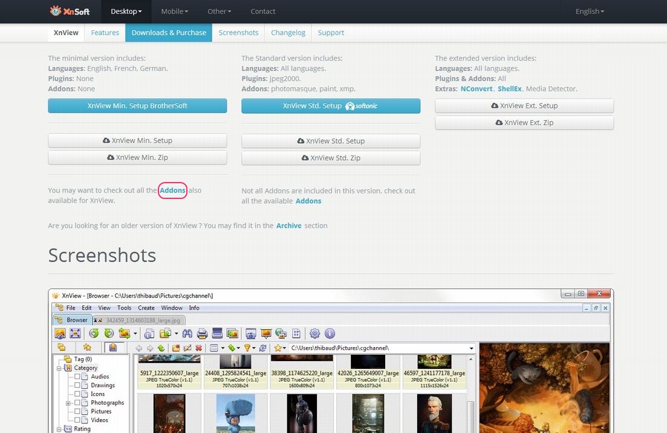Screen dimensions: 667x433
Task: Click the blue info circle toolbar icon
Action: [x=330, y=333]
